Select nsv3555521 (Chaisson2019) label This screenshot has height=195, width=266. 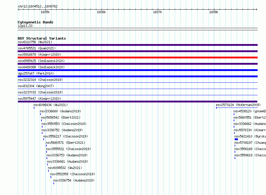pos(68,149)
